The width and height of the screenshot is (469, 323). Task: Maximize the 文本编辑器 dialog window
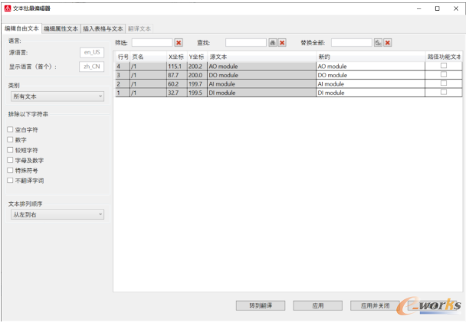438,8
